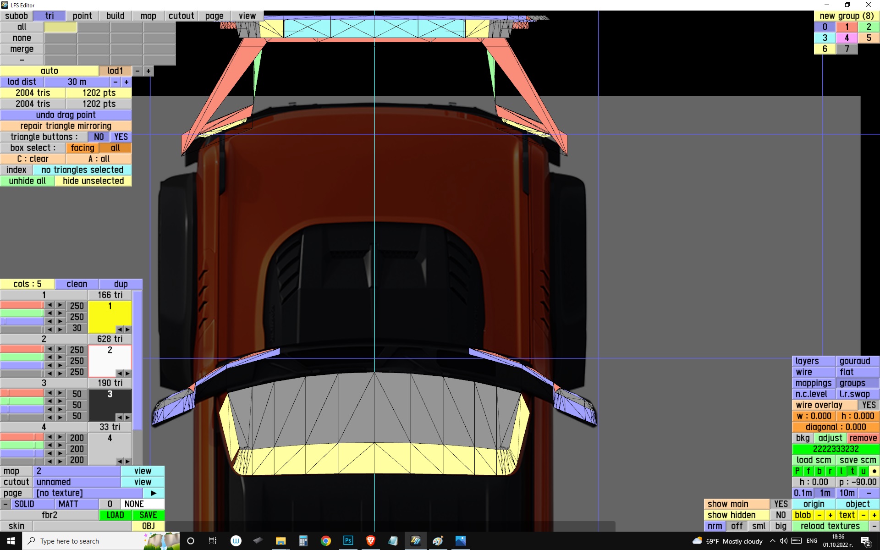Increase lod dist with plus stepper
The width and height of the screenshot is (880, 550).
coord(126,82)
